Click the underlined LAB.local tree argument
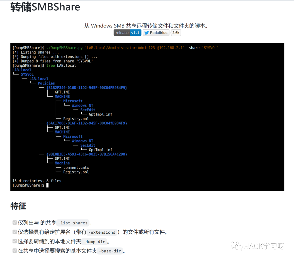294x259 pixels. 67,66
